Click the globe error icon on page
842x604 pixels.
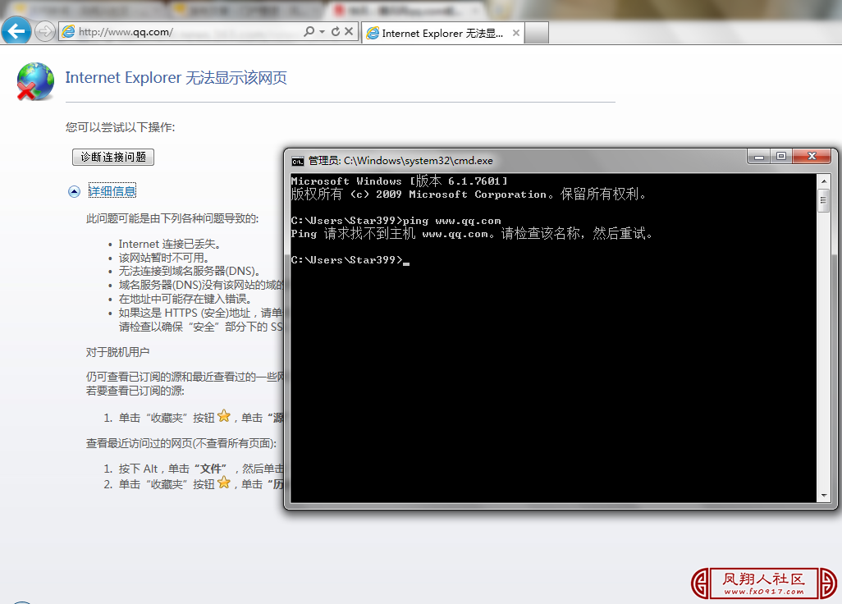click(34, 81)
